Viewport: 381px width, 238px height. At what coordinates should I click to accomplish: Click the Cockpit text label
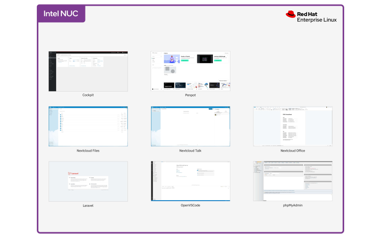point(88,95)
